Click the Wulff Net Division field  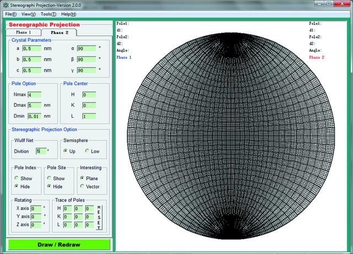coord(41,151)
